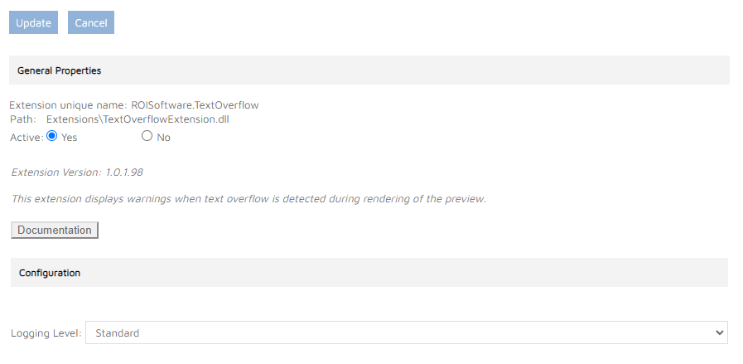743x364 pixels.
Task: Open the Documentation button
Action: tap(55, 230)
